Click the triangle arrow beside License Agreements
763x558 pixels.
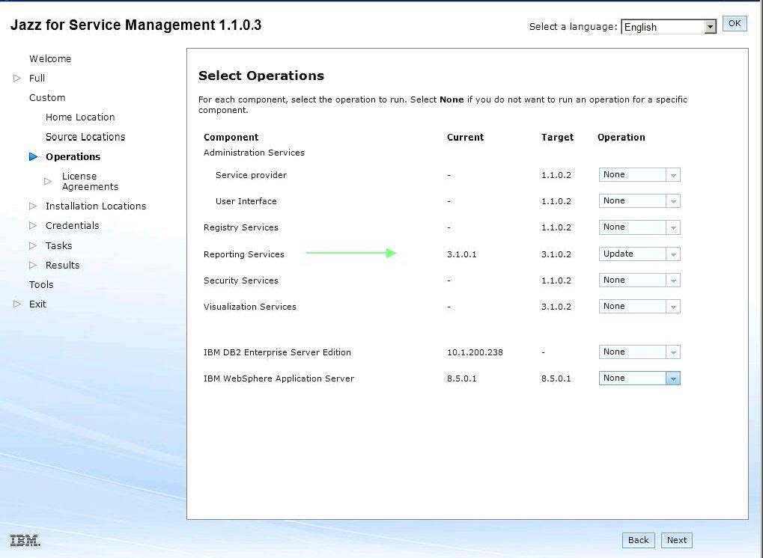point(48,181)
